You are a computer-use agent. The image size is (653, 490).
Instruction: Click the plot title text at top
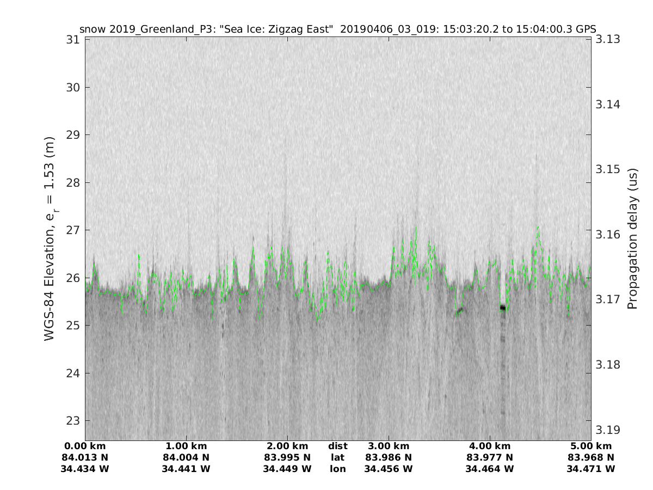tap(337, 29)
